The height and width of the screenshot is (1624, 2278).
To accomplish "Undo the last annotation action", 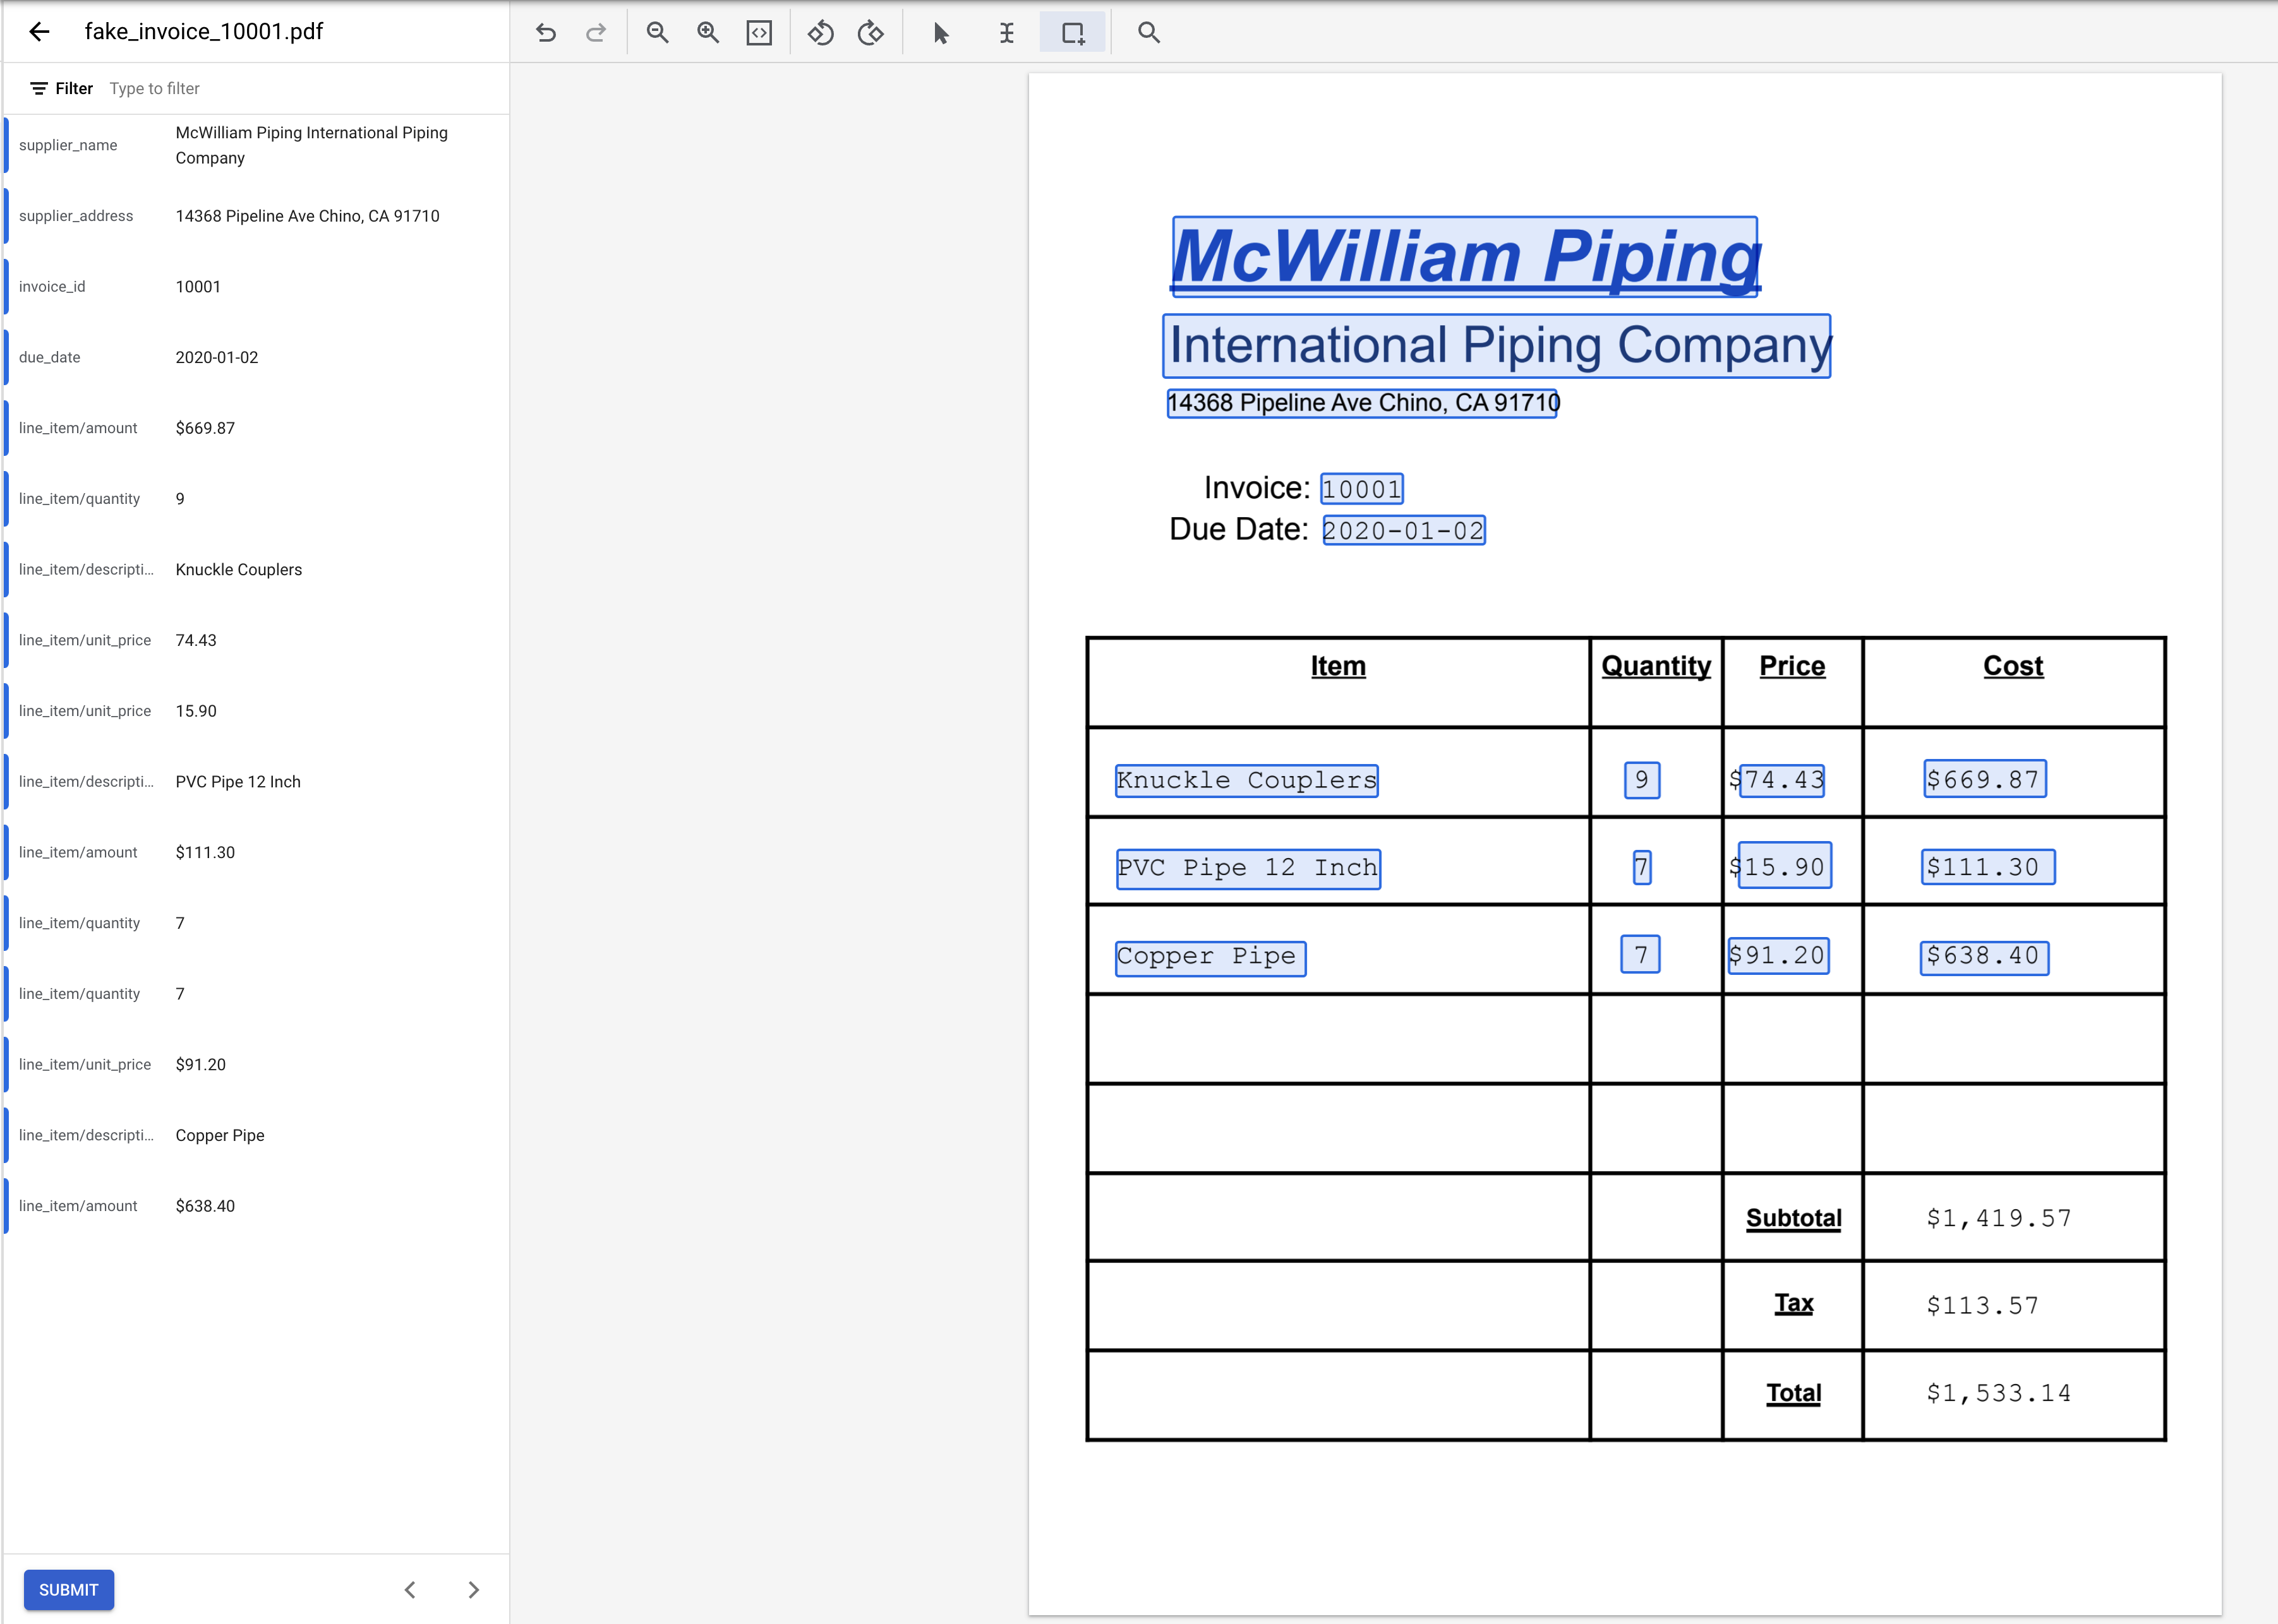I will pyautogui.click(x=545, y=32).
